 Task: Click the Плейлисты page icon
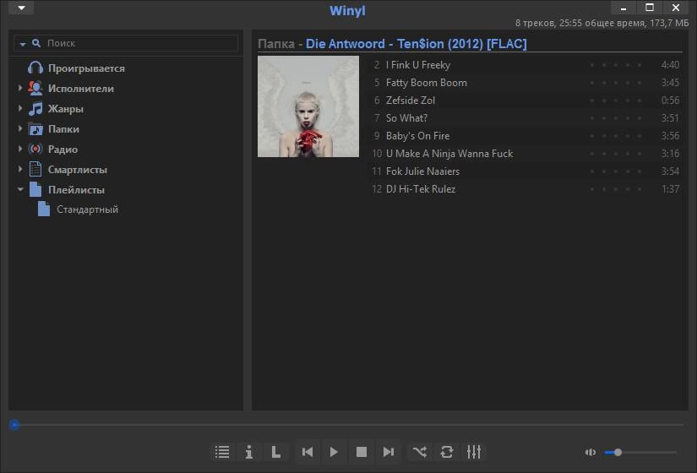pyautogui.click(x=35, y=189)
